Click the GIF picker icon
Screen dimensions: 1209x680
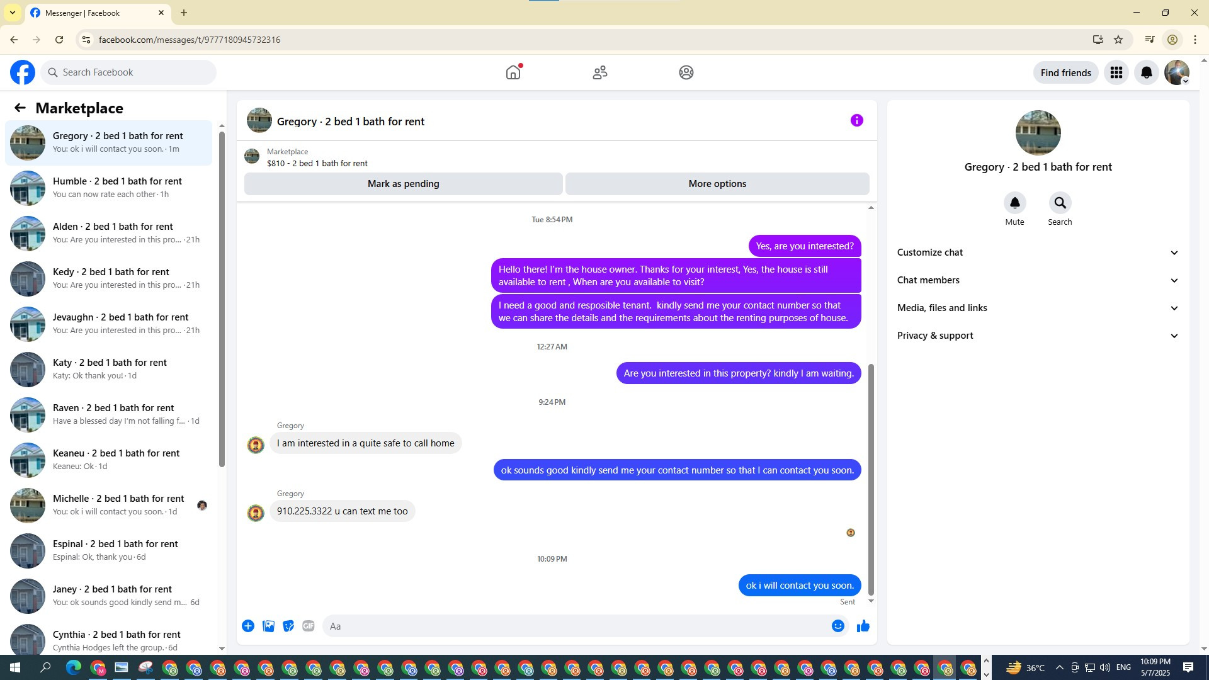[308, 626]
